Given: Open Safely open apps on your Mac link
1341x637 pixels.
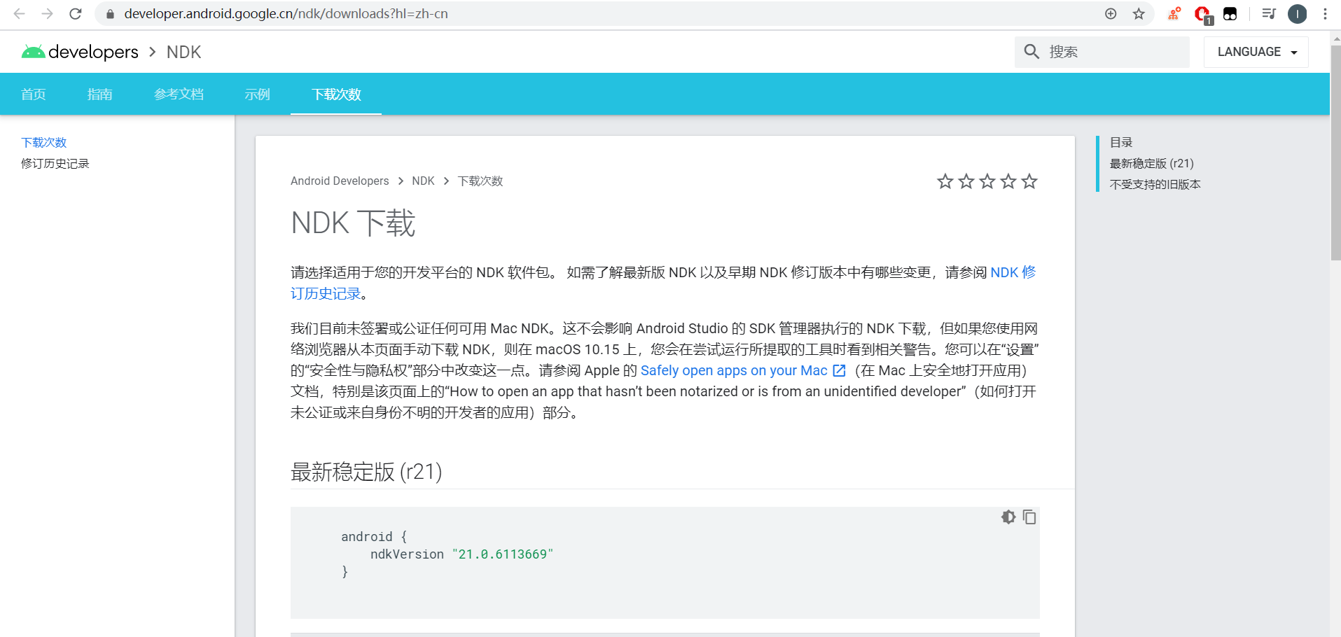Looking at the screenshot, I should [x=743, y=370].
